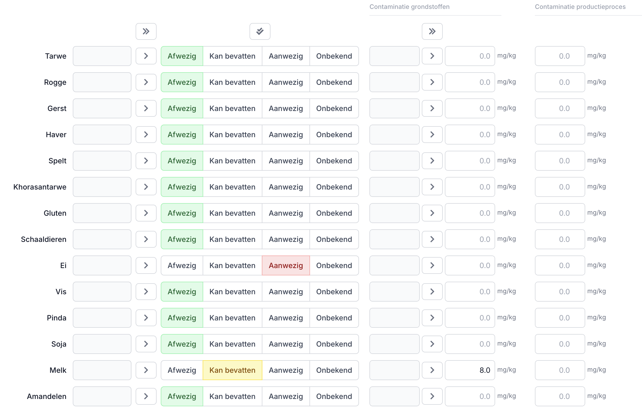Click Khorasantarwe grey contamination source field
The image size is (642, 411).
point(394,187)
